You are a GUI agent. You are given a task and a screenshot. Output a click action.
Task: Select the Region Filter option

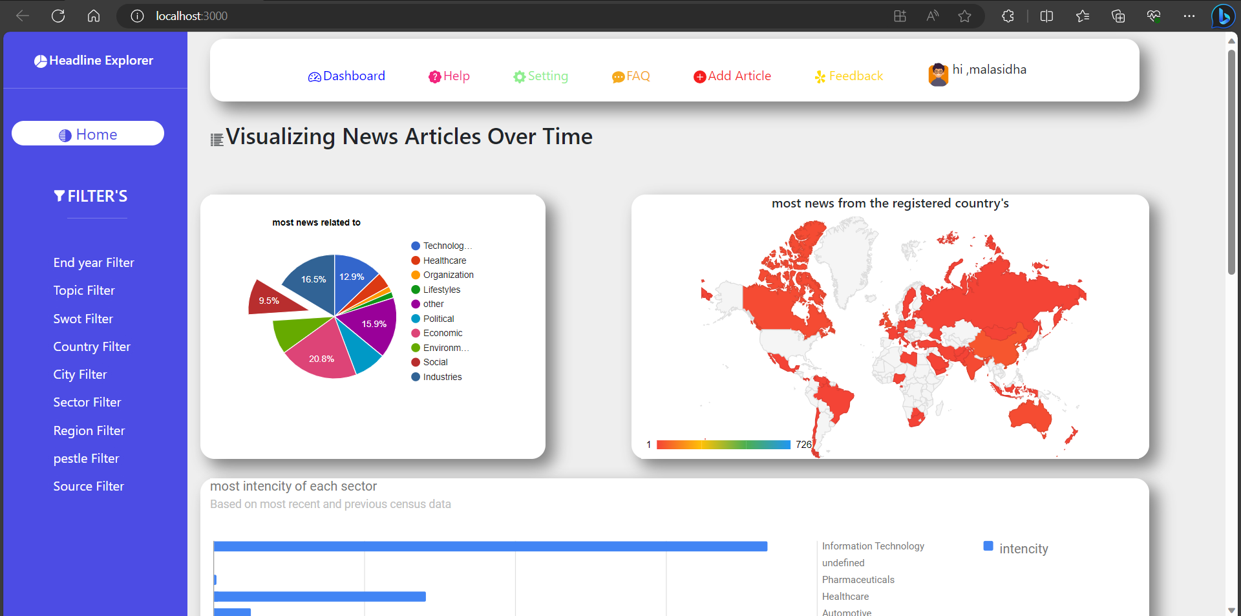pyautogui.click(x=89, y=430)
